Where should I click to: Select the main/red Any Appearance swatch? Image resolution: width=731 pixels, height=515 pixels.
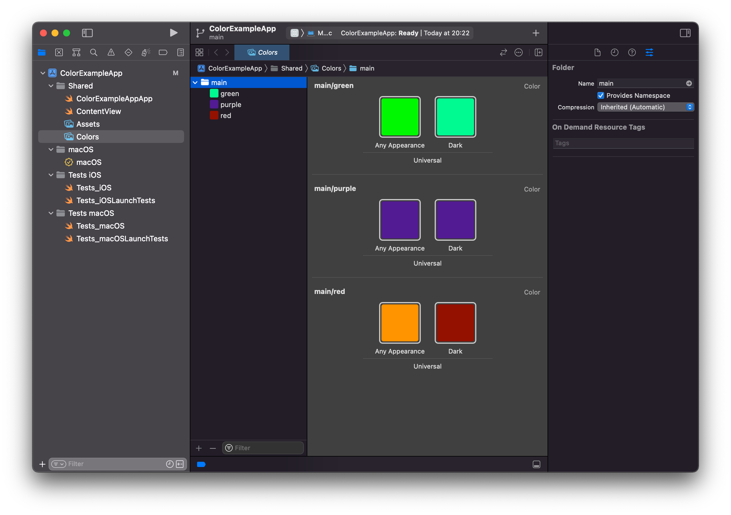[400, 323]
